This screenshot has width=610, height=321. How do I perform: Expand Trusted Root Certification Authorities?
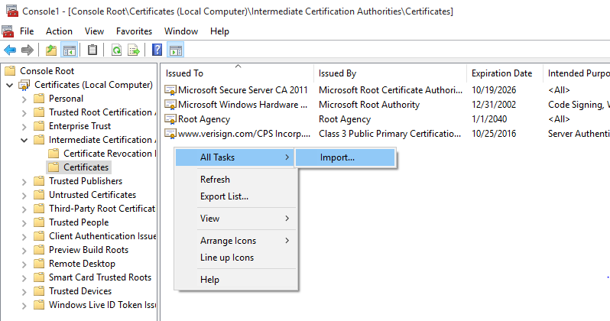pos(24,113)
